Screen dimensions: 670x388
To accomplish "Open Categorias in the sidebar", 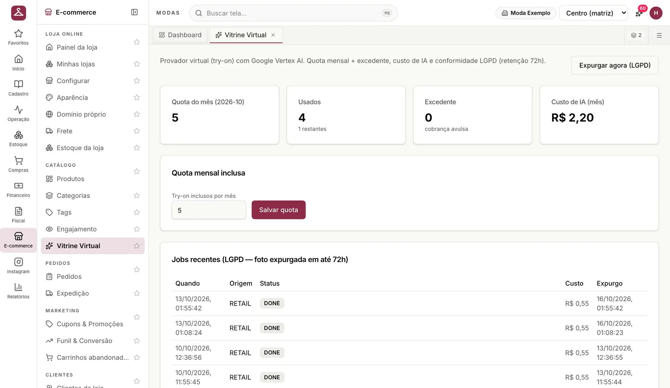I will 92,195.
